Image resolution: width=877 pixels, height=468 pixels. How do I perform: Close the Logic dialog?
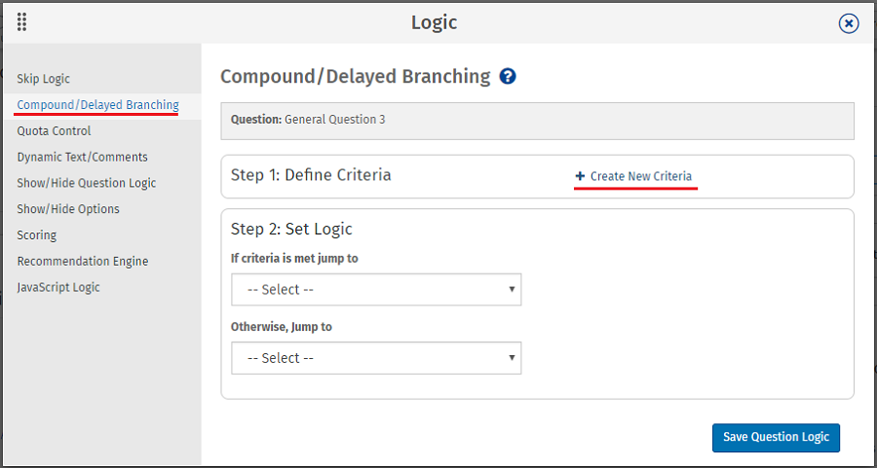(849, 23)
